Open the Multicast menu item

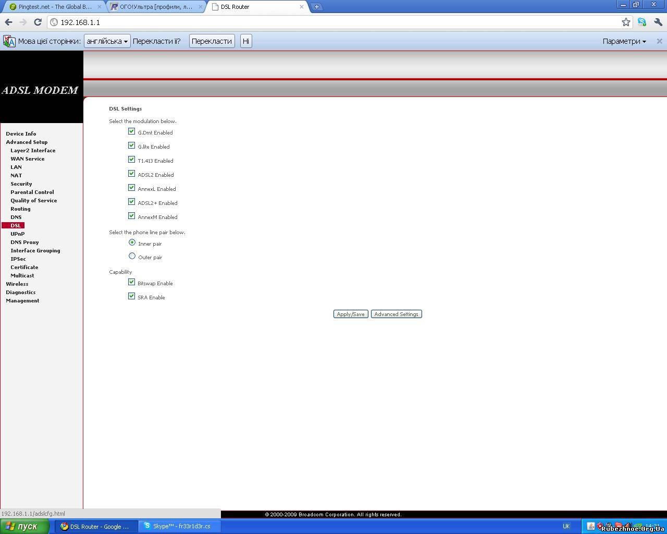point(22,275)
